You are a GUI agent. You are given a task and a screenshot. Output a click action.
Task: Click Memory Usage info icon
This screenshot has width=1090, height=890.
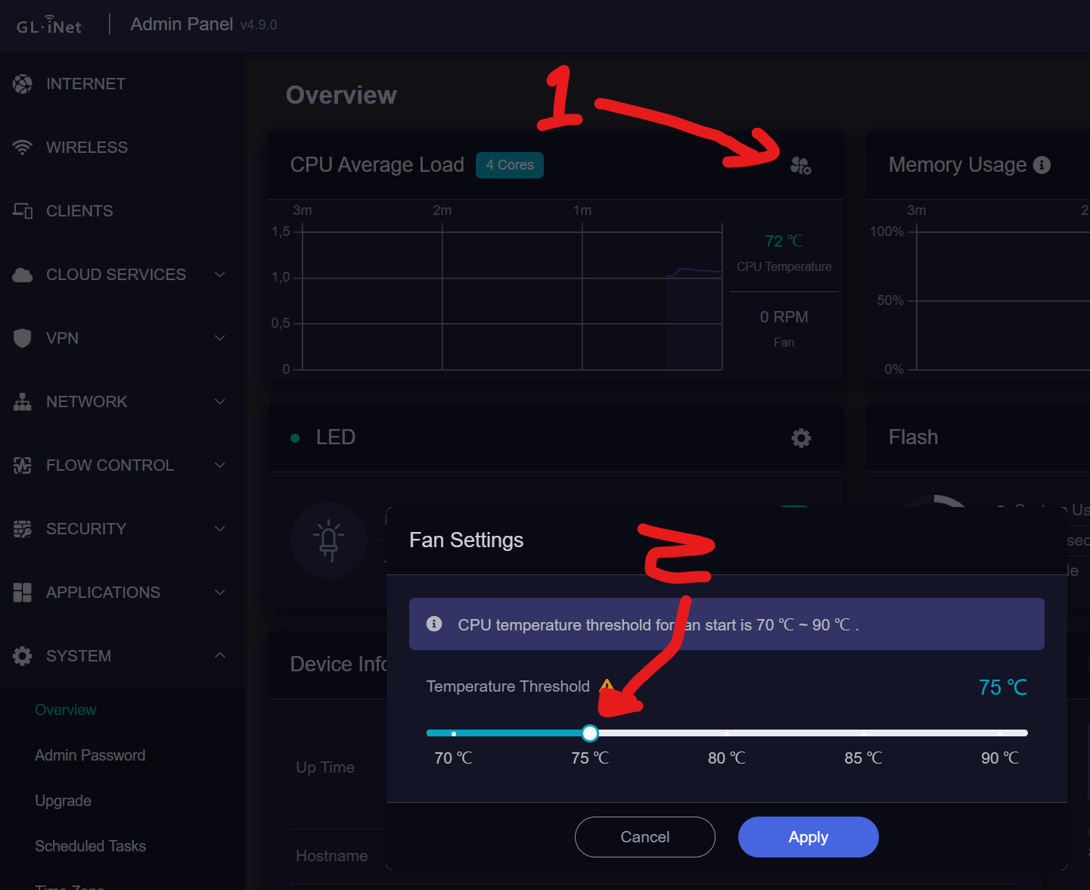[1042, 165]
